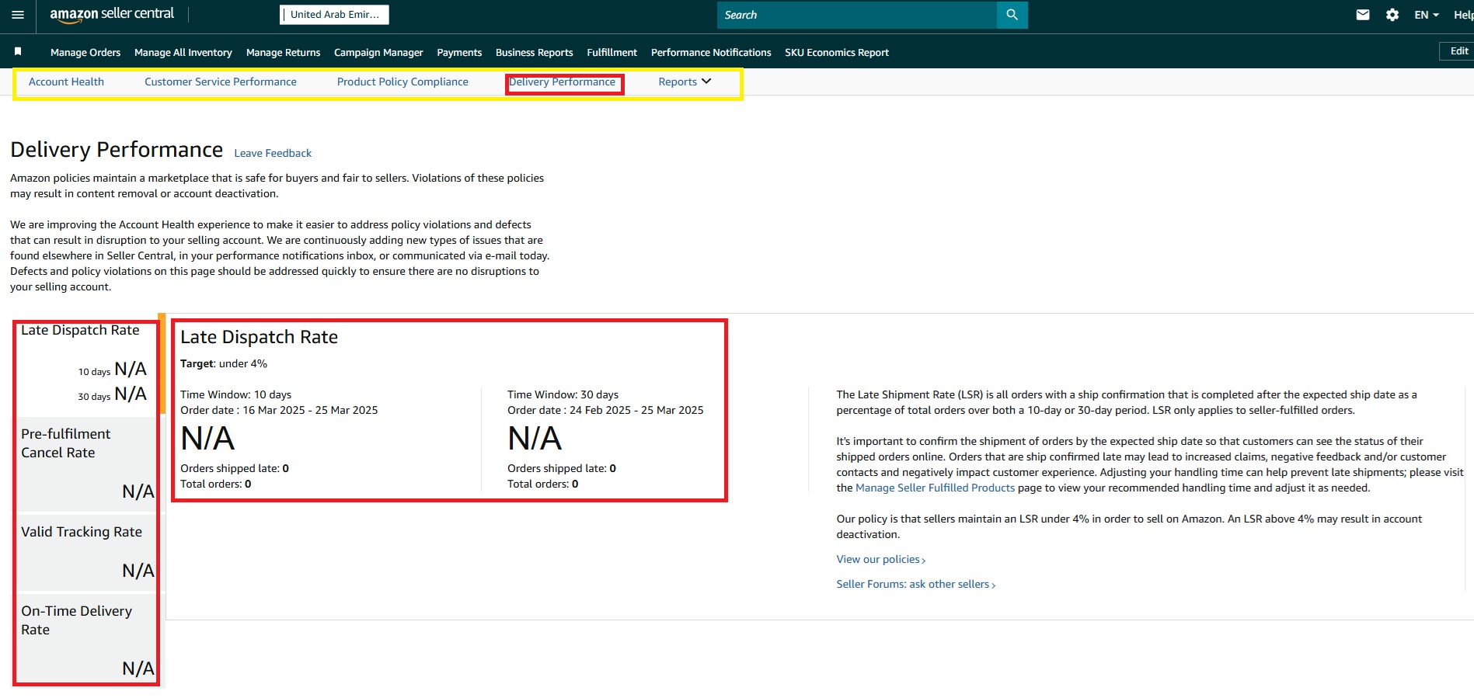Open the Help link in the header
Screen dimensions: 1474x698
tap(1463, 15)
